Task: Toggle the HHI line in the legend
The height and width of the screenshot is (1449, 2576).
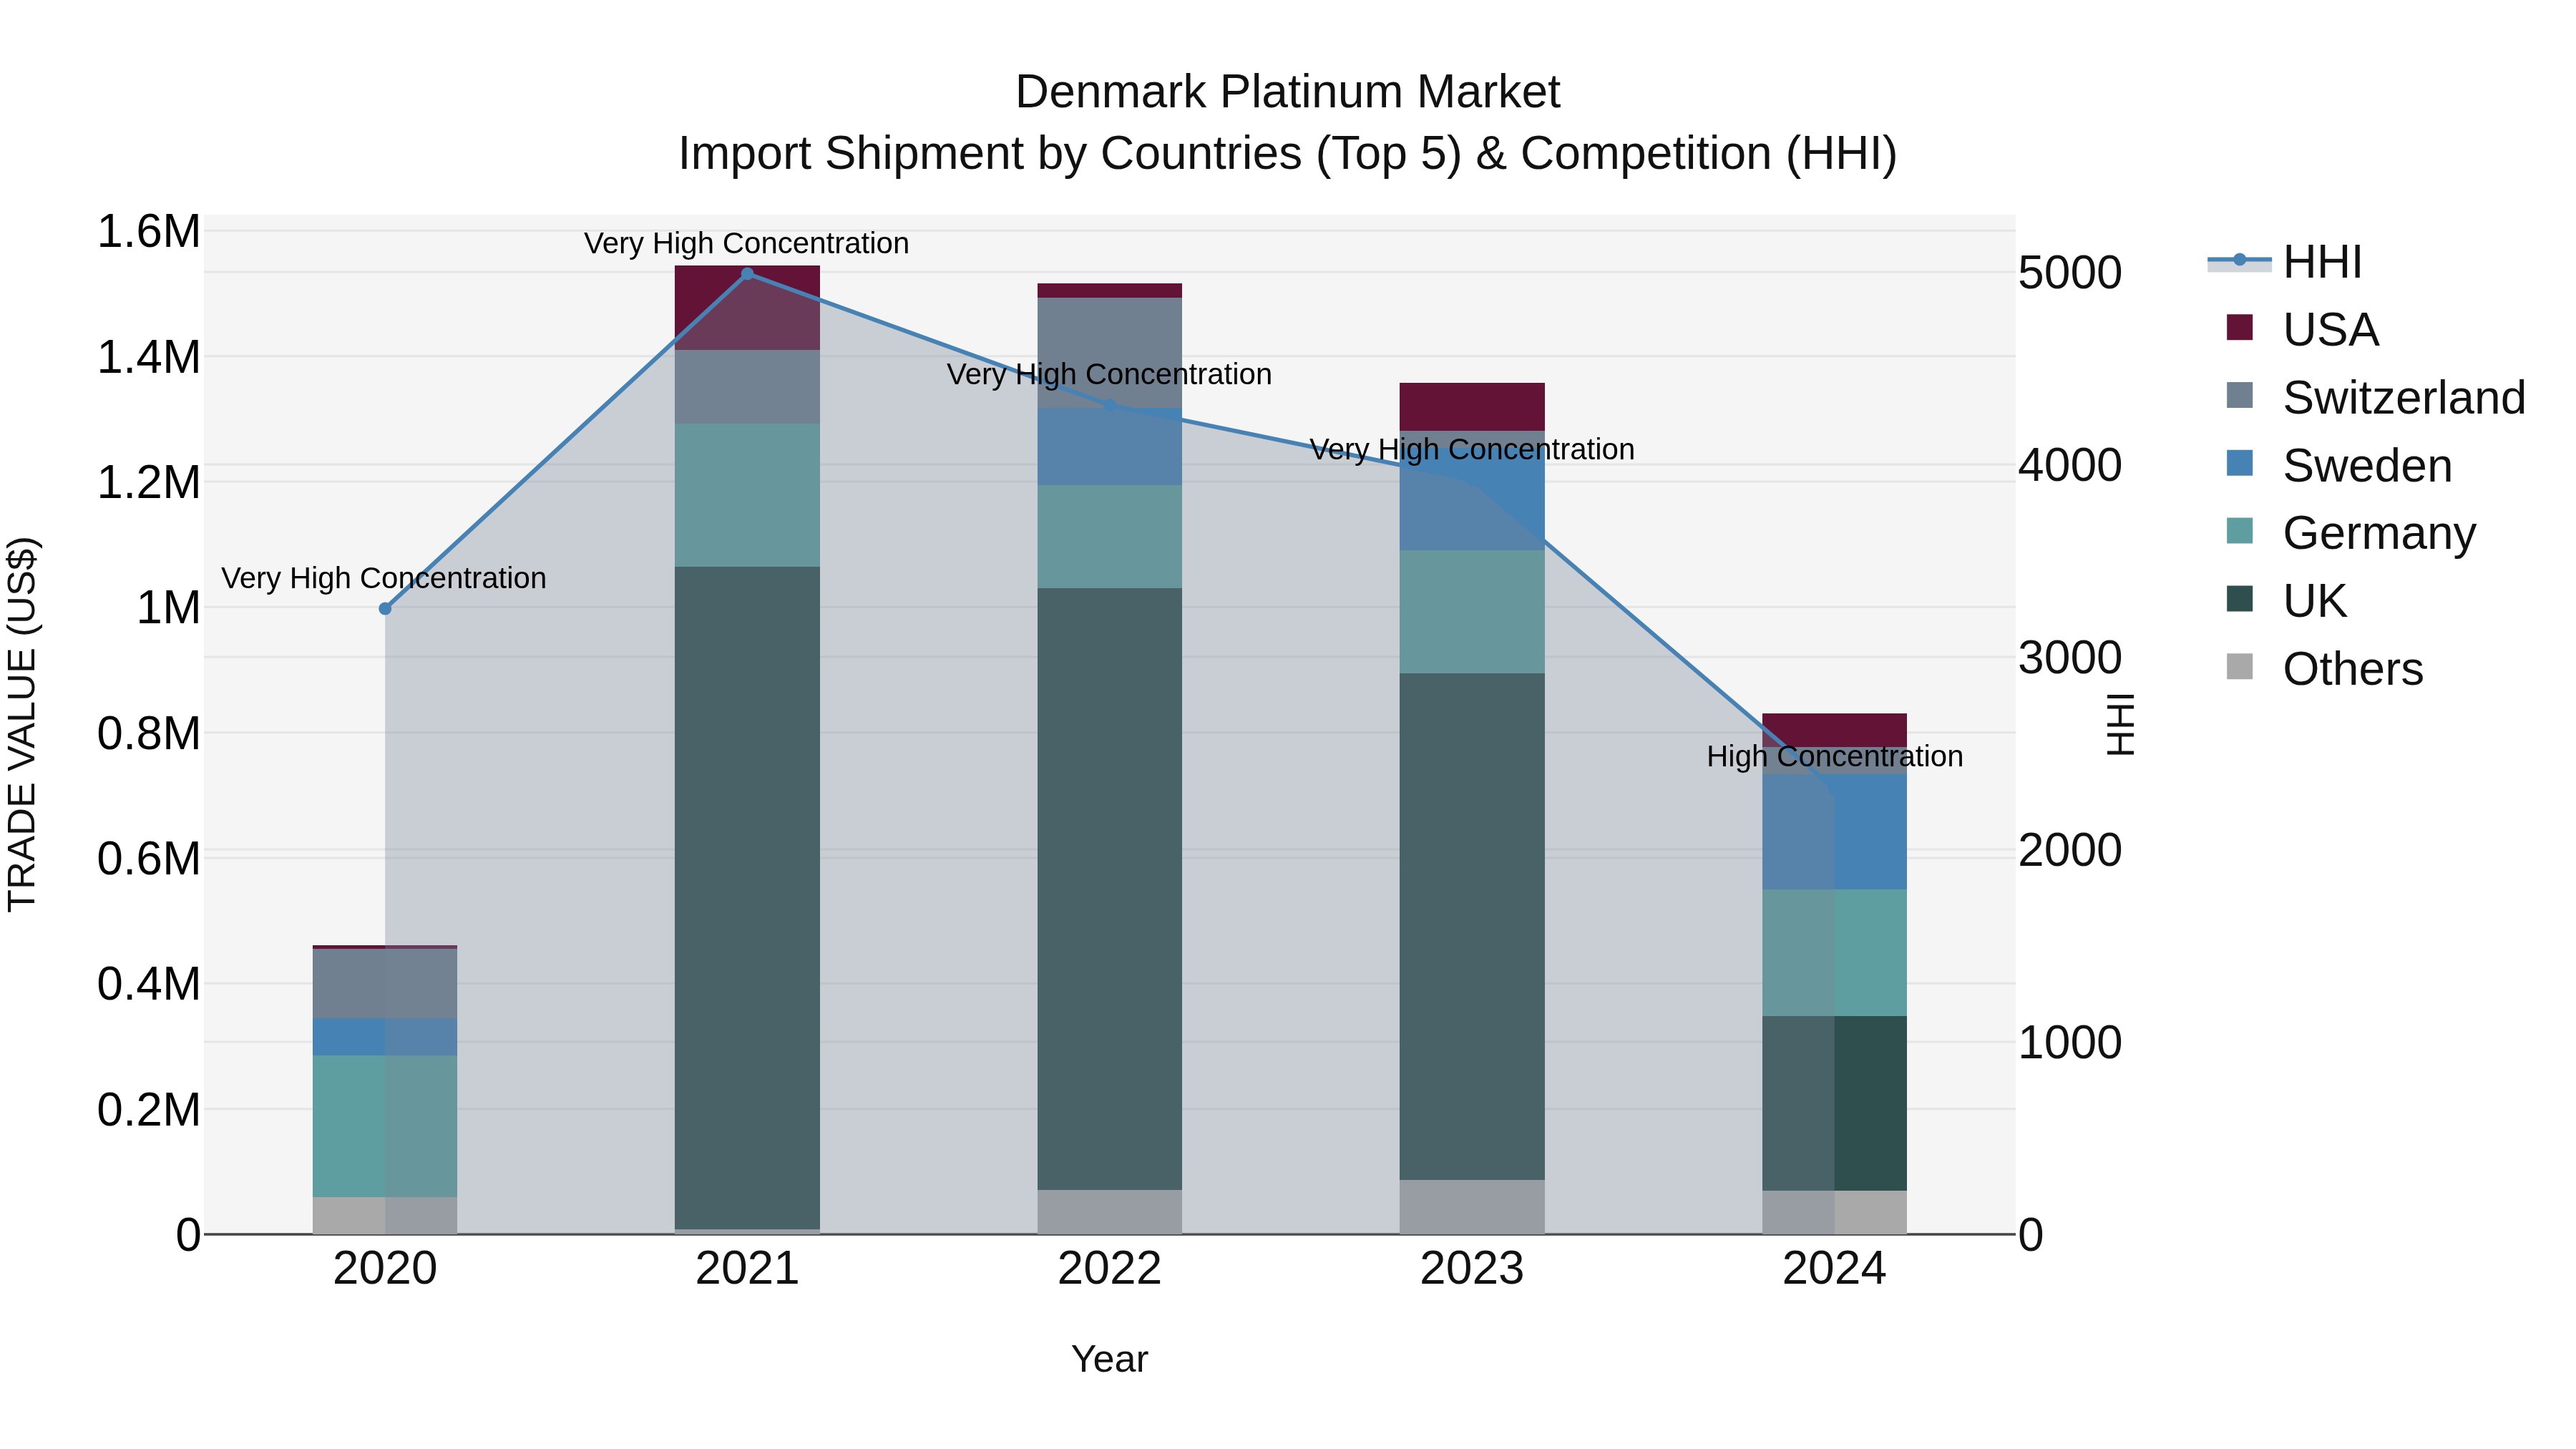Action: point(2285,262)
